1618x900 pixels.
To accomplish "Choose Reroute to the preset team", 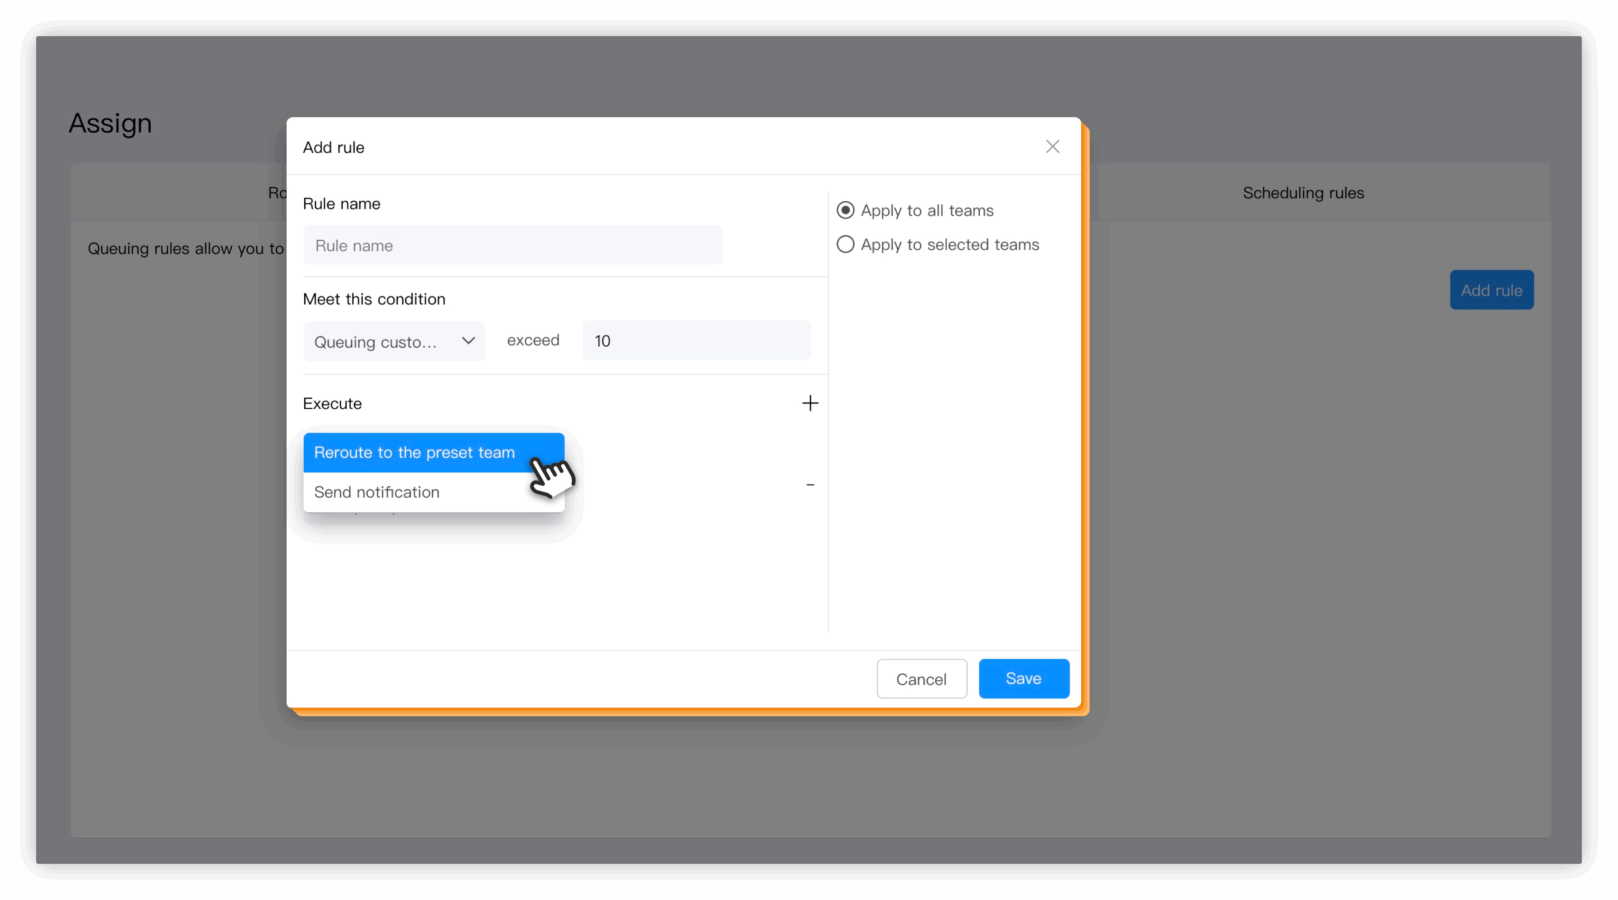I will [415, 453].
